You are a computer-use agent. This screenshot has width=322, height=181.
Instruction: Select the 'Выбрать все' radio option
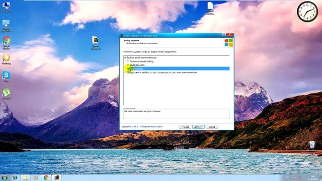[136, 65]
